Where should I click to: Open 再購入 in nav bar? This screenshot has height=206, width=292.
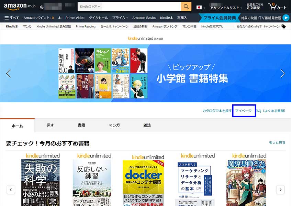pos(182,18)
